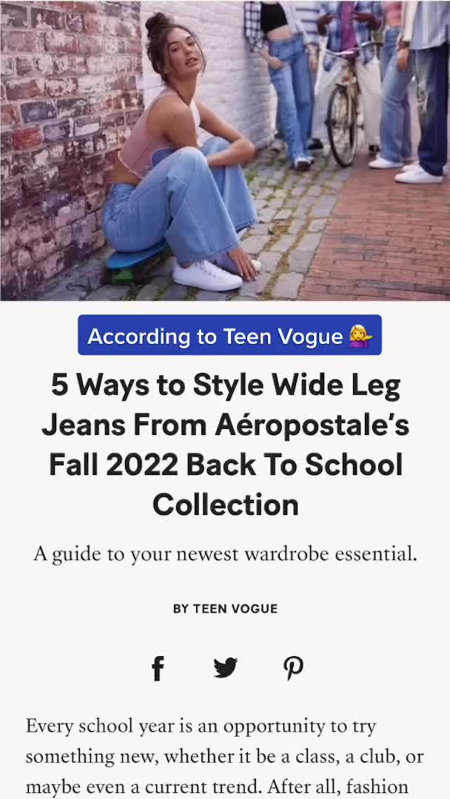The image size is (450, 799).
Task: Open the BY TEEN VOGUE byline
Action: 225,608
